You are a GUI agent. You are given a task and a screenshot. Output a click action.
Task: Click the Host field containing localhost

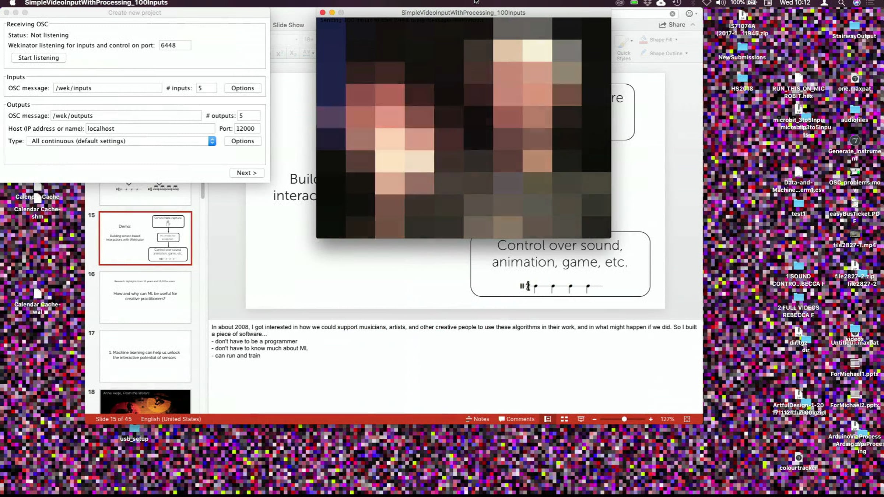pyautogui.click(x=150, y=128)
